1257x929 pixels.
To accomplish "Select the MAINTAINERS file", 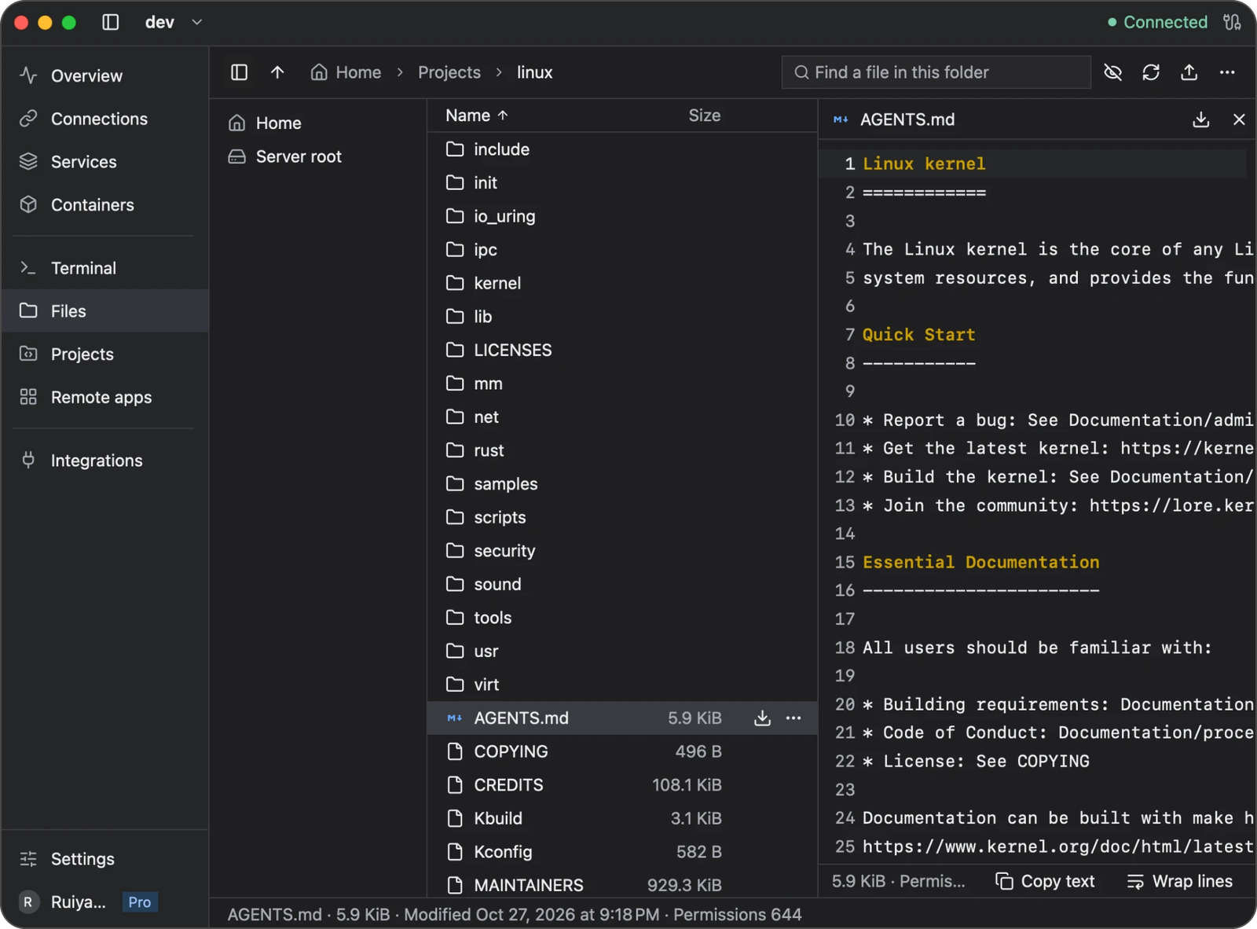I will (622, 885).
